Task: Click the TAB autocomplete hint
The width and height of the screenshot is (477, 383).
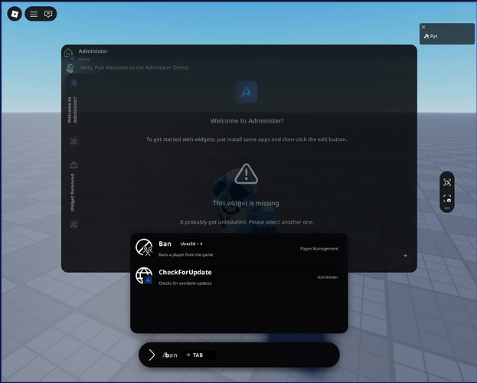Action: point(198,355)
